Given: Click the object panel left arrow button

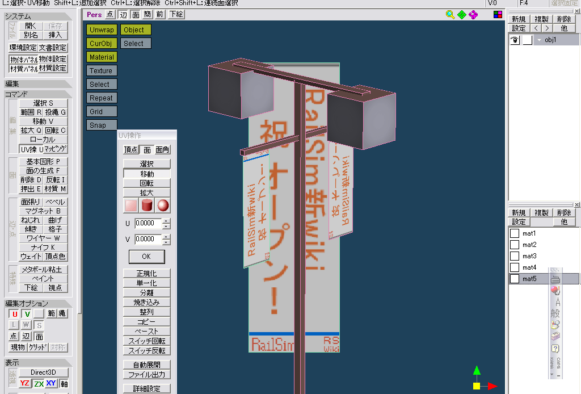Looking at the screenshot, I should coord(536,28).
